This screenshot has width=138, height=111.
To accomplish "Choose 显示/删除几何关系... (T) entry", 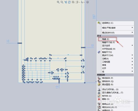I will (x=113, y=93).
